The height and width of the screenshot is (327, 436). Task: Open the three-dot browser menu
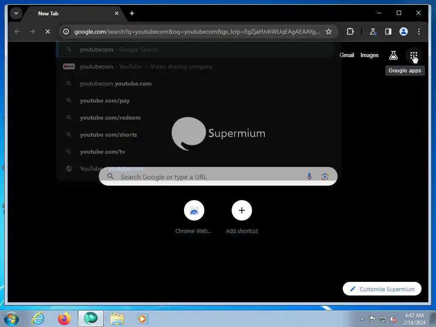419,32
